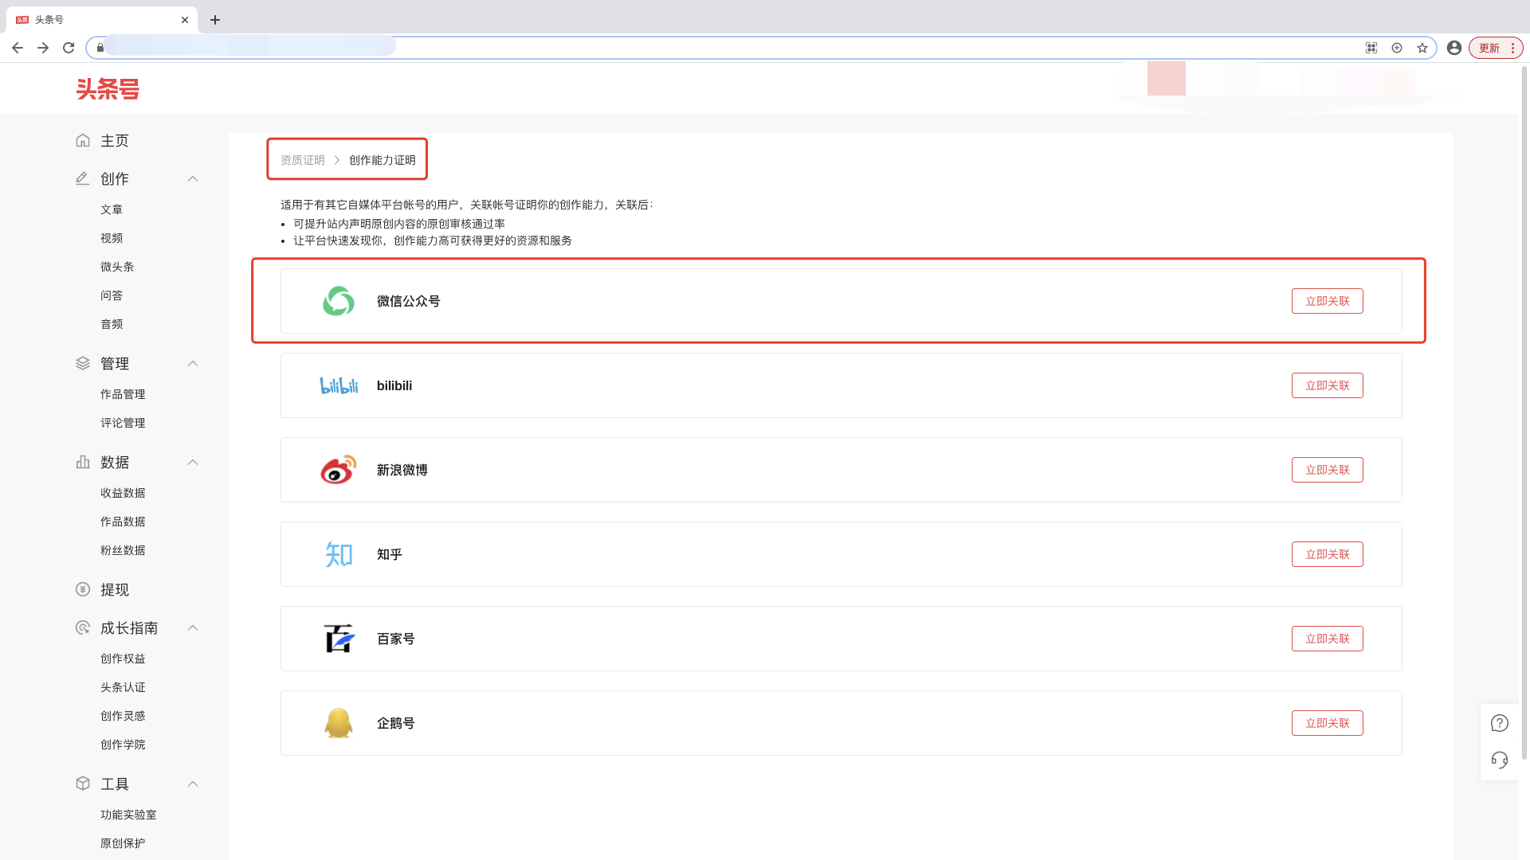Open 创作灵感 in the sidebar
This screenshot has width=1530, height=860.
pos(123,716)
